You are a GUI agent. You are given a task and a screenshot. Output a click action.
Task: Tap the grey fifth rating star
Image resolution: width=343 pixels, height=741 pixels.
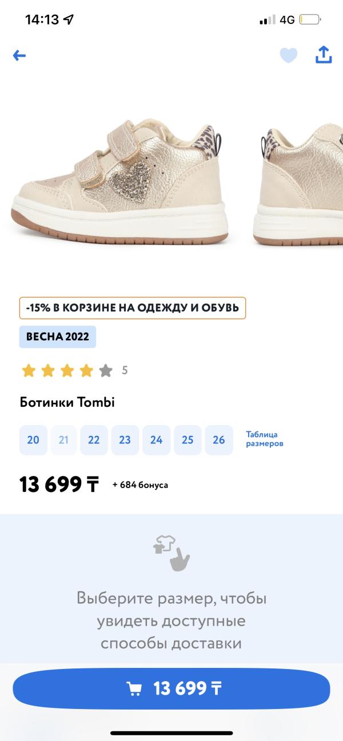[106, 371]
